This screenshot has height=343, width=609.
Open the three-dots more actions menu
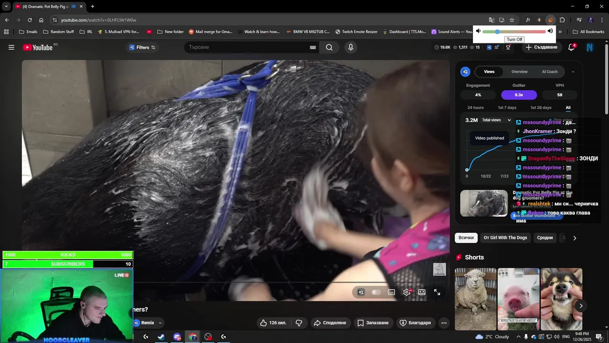444,323
